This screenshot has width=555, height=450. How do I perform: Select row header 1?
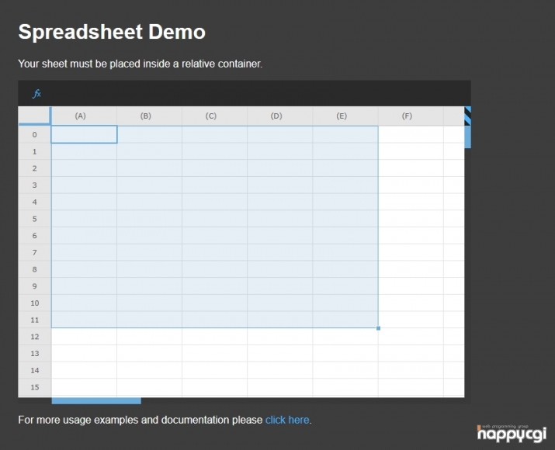(35, 151)
